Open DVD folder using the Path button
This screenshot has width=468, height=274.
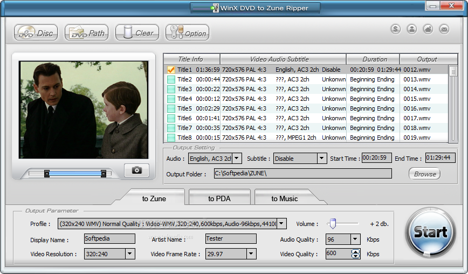(x=87, y=32)
